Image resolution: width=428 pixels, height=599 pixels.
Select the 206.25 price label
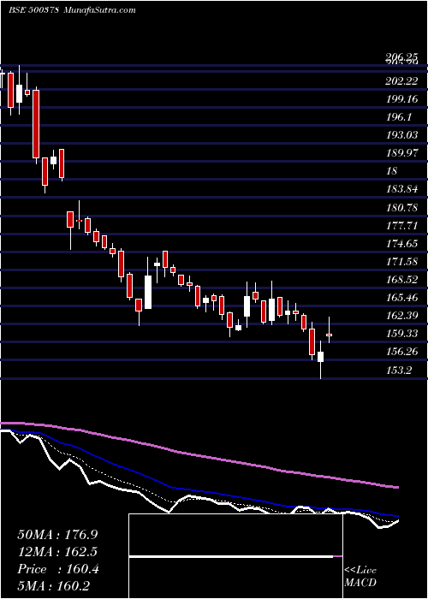(403, 58)
